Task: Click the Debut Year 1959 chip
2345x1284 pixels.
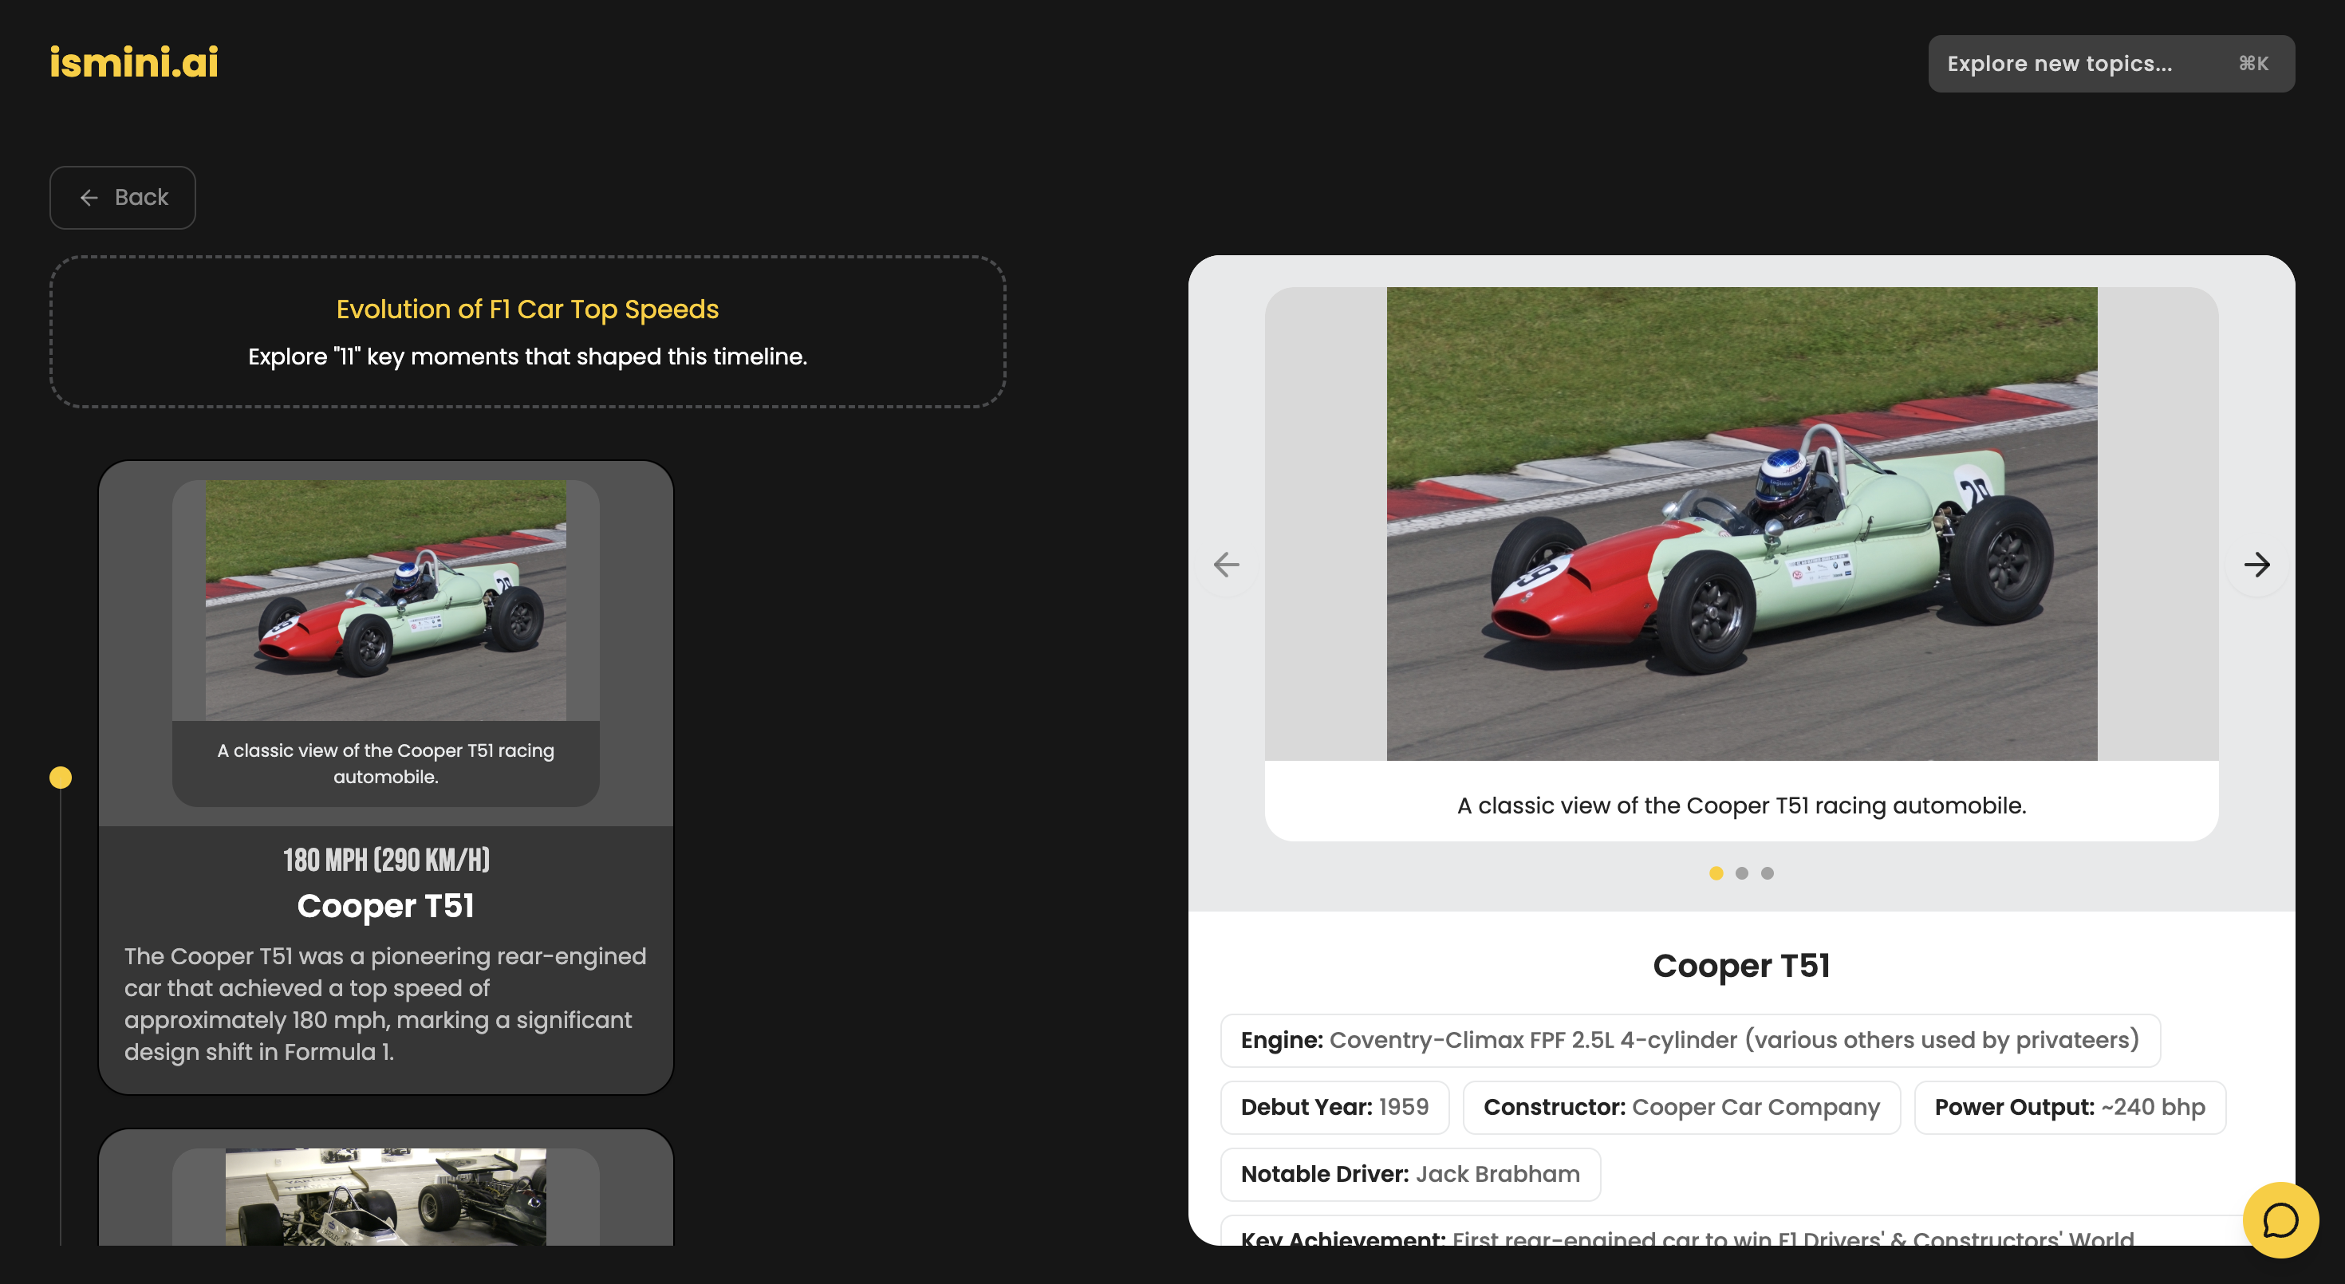Action: coord(1334,1108)
